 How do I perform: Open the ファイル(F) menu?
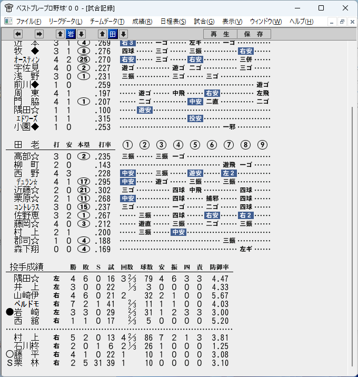(x=28, y=22)
